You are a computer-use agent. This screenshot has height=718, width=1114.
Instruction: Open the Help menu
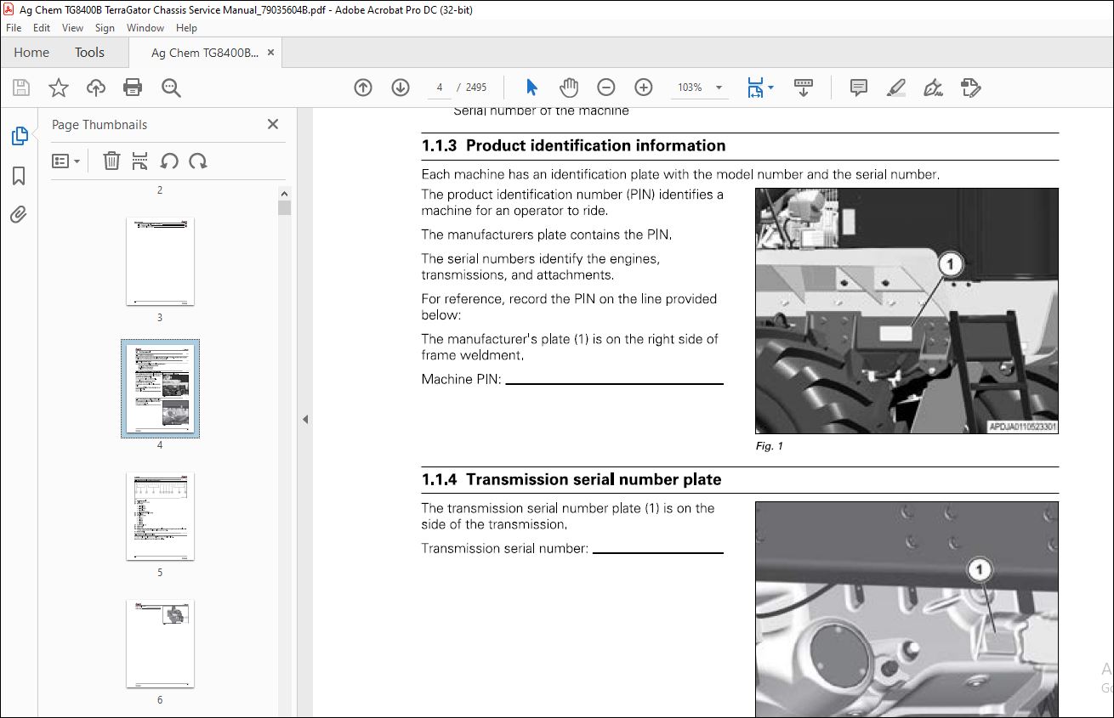186,28
